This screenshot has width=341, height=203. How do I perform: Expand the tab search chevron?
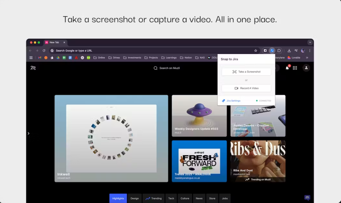click(310, 42)
